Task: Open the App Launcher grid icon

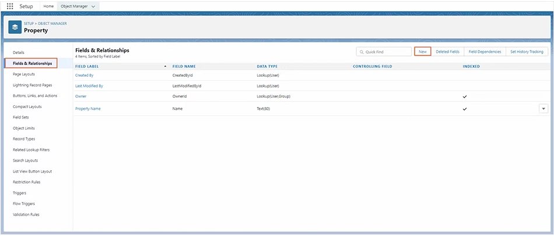Action: coord(10,6)
